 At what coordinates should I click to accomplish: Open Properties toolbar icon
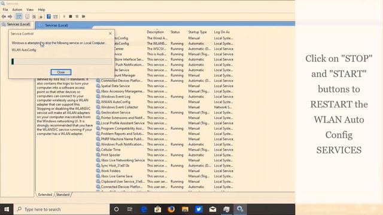pos(27,17)
